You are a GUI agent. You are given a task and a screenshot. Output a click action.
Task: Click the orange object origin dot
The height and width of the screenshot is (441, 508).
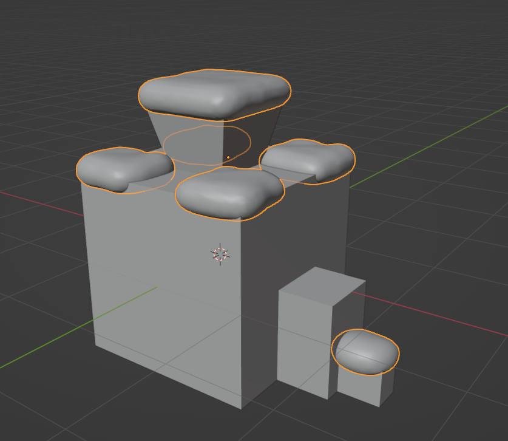point(228,157)
